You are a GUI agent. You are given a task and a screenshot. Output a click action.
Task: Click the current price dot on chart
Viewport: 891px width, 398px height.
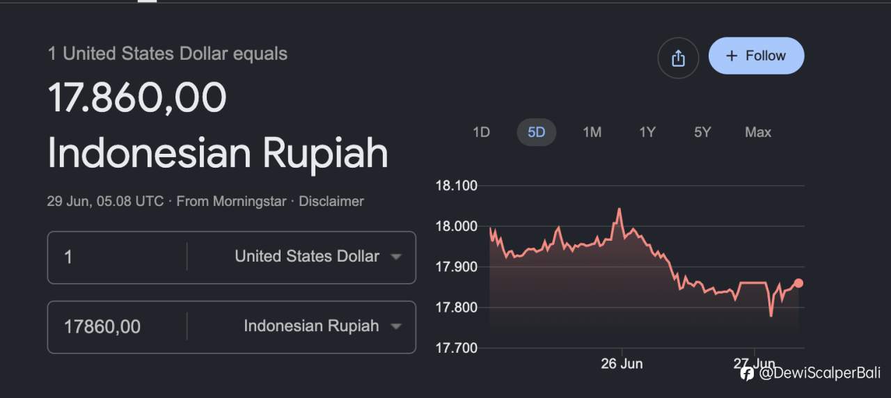pos(798,282)
